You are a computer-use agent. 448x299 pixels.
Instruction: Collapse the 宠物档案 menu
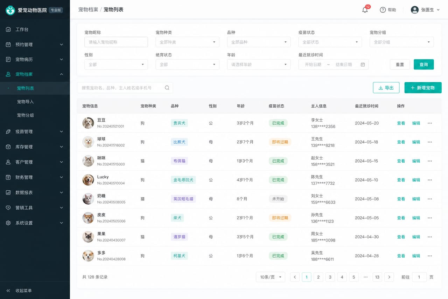(x=35, y=74)
